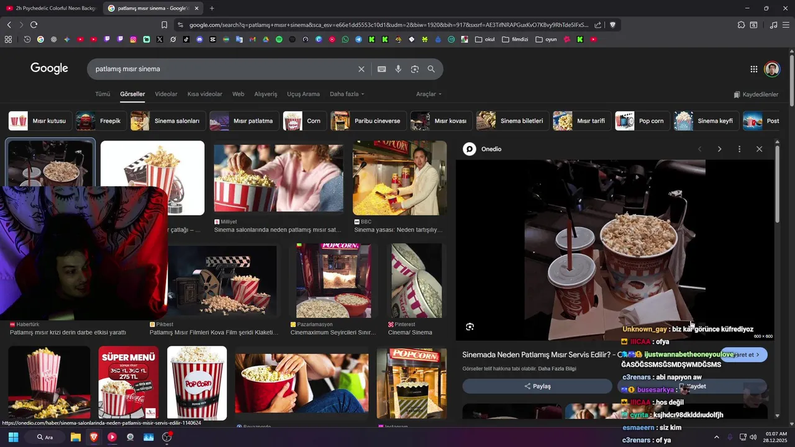Submit the search with the magnifier icon
The width and height of the screenshot is (795, 447).
pos(431,69)
